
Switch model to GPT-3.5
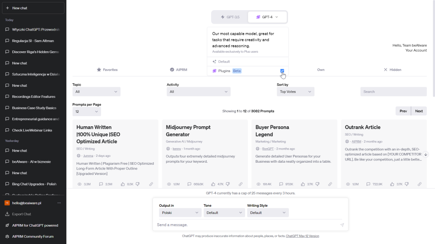click(230, 17)
